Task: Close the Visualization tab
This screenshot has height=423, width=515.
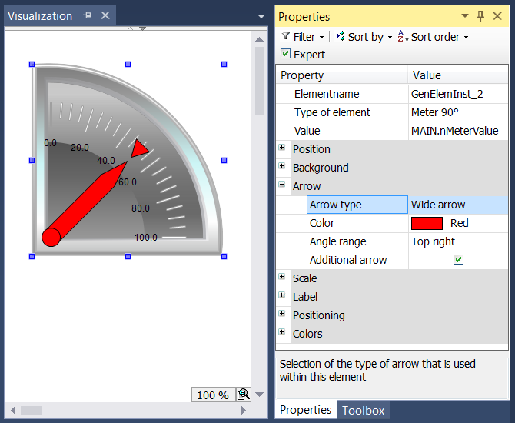Action: 105,15
